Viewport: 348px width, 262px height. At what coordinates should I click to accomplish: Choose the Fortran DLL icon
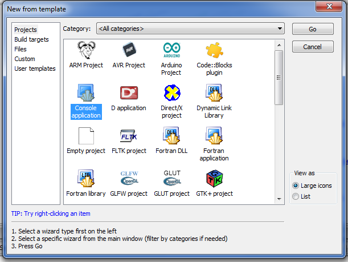coord(171,135)
